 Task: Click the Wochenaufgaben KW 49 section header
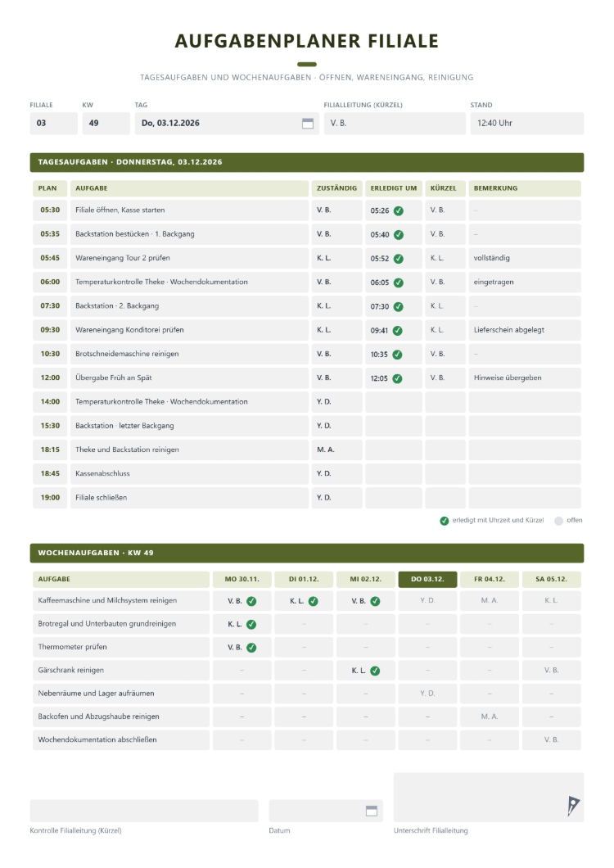click(307, 553)
